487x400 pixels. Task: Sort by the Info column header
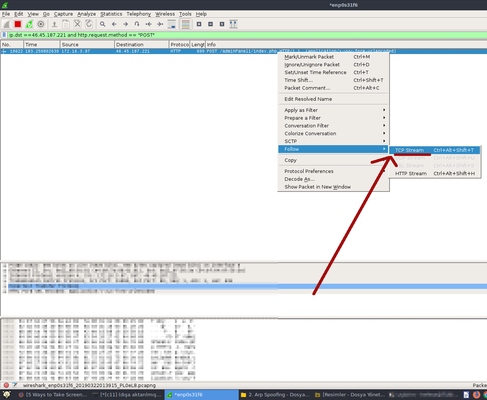pos(346,44)
